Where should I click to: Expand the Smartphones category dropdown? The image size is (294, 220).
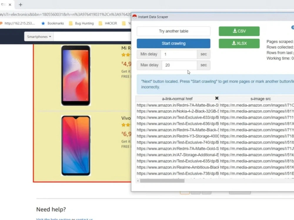coord(39,37)
